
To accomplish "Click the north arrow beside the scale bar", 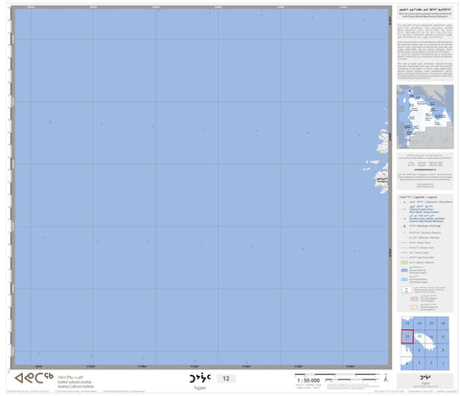I will coord(386,378).
